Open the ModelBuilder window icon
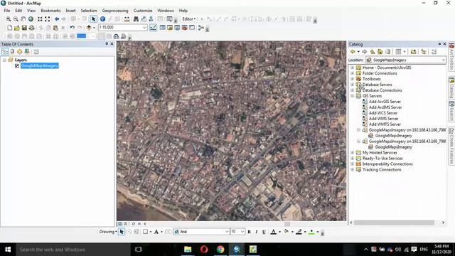 pos(200,28)
